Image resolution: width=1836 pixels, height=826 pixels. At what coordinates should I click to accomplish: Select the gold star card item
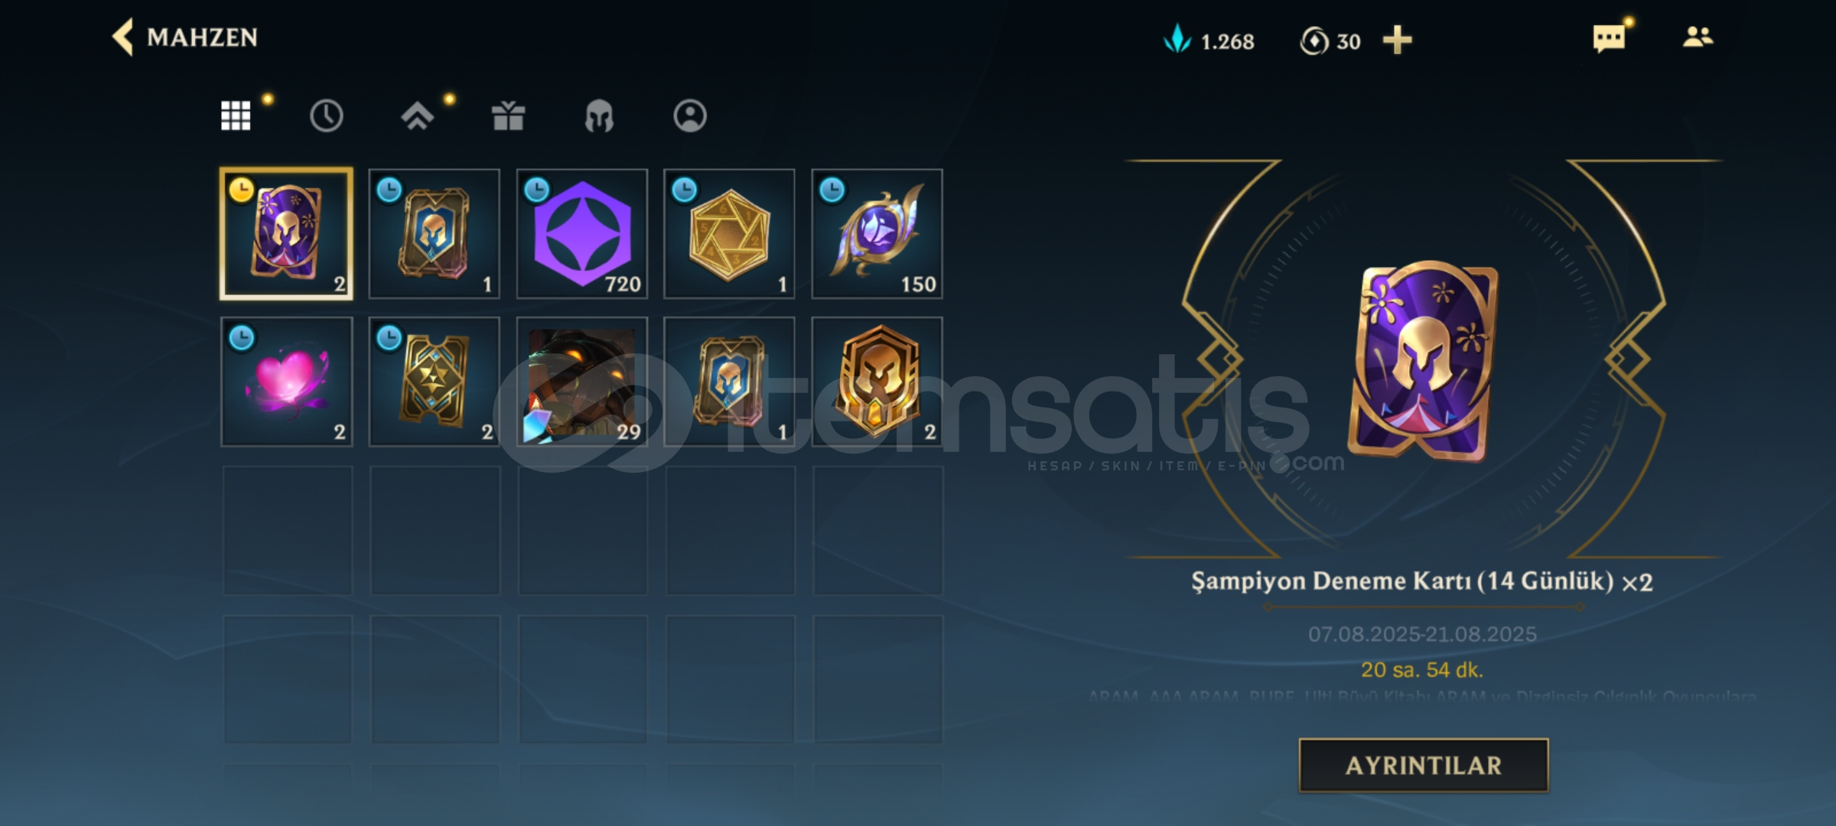tap(435, 382)
